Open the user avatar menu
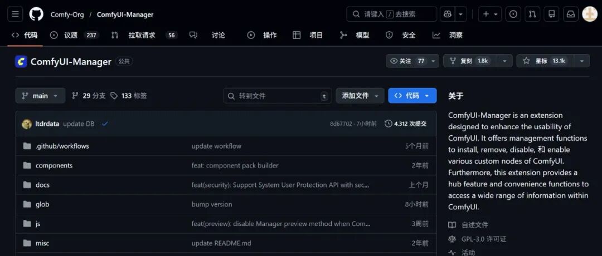The width and height of the screenshot is (602, 256). point(590,14)
